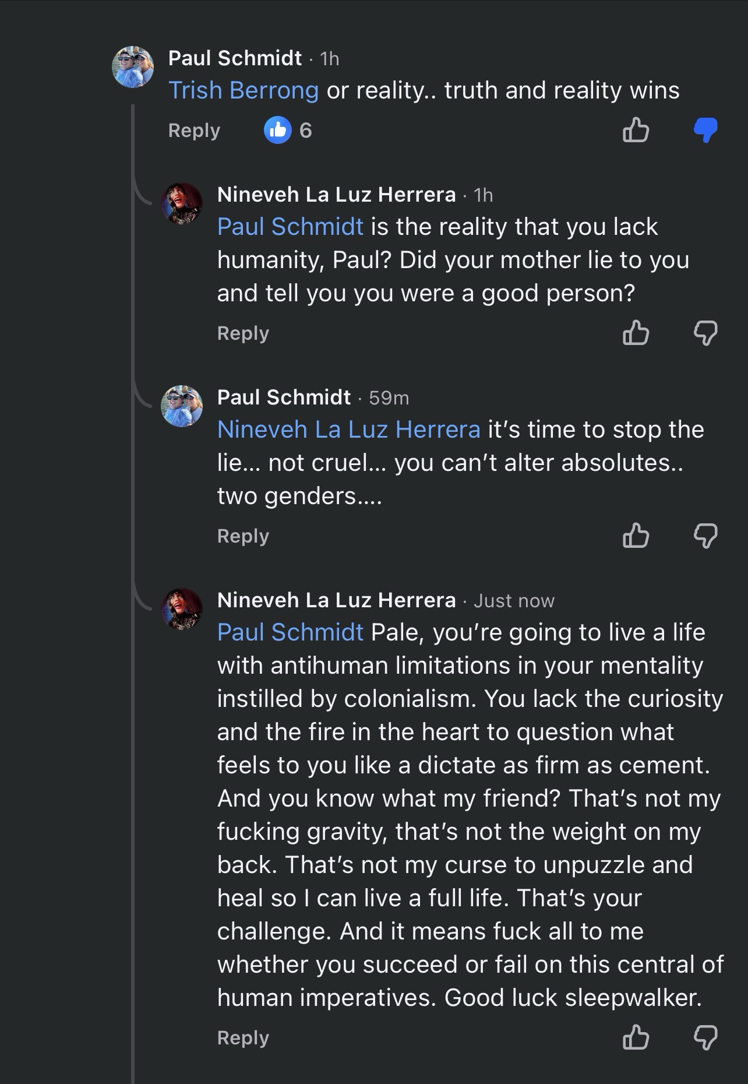View Nineveh's avatar on 1h reply
This screenshot has height=1084, width=748.
(x=182, y=203)
